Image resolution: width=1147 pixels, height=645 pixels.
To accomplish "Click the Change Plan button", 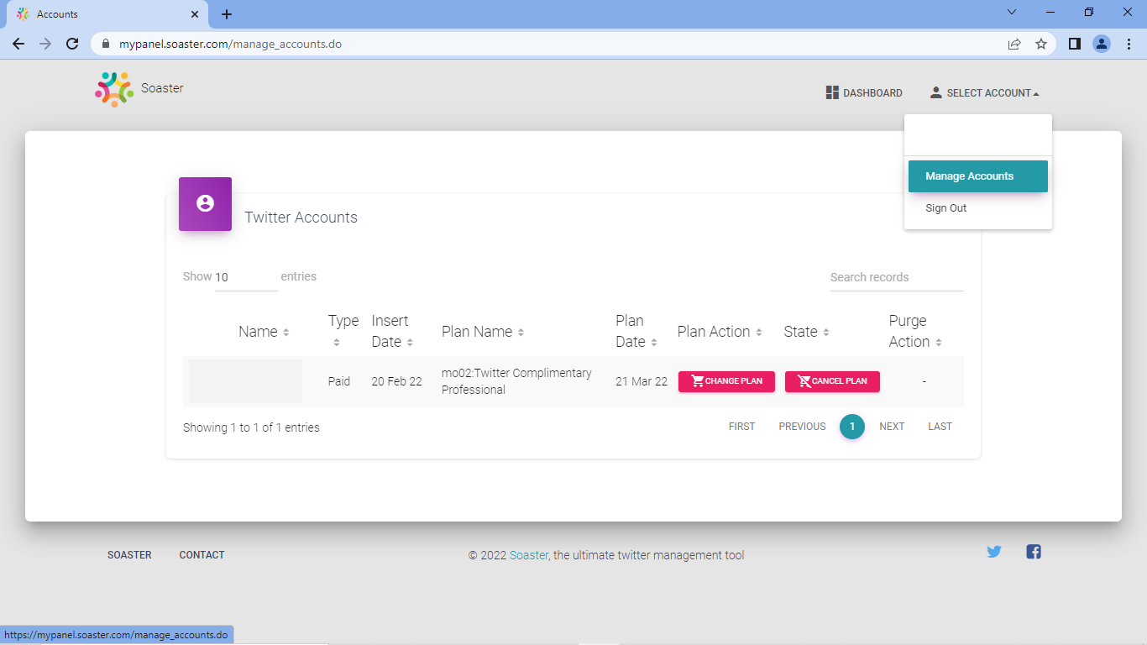I will [x=726, y=381].
